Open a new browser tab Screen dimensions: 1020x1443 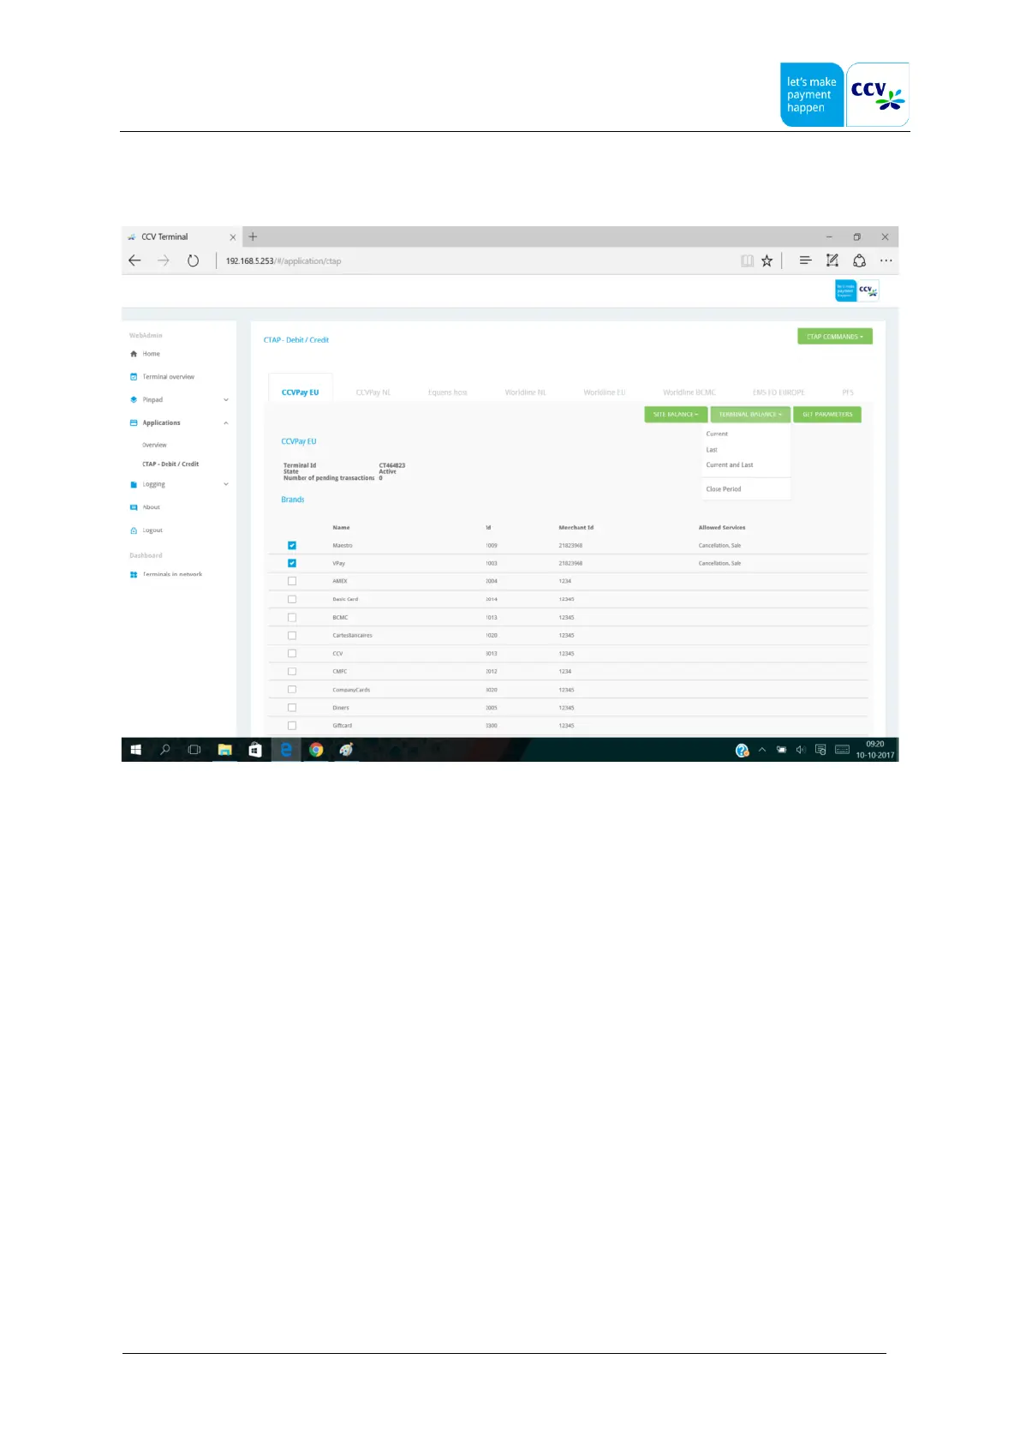(253, 237)
